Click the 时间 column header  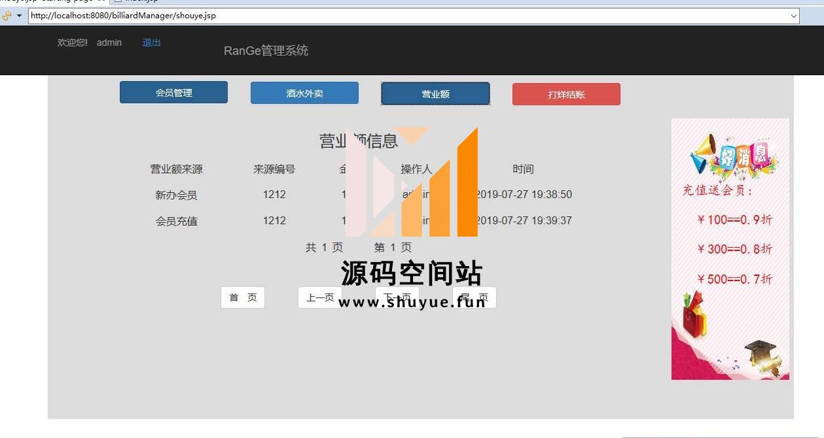click(523, 169)
